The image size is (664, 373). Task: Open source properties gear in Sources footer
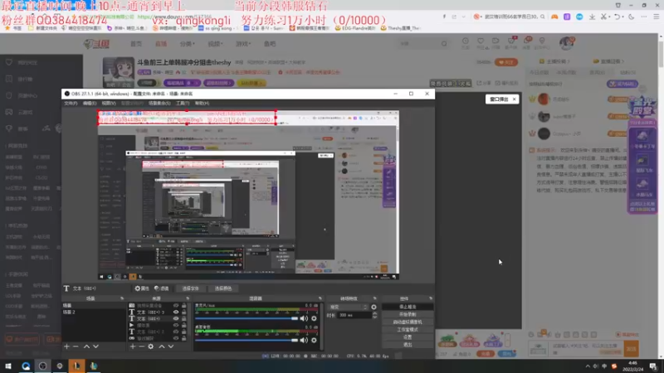click(151, 346)
